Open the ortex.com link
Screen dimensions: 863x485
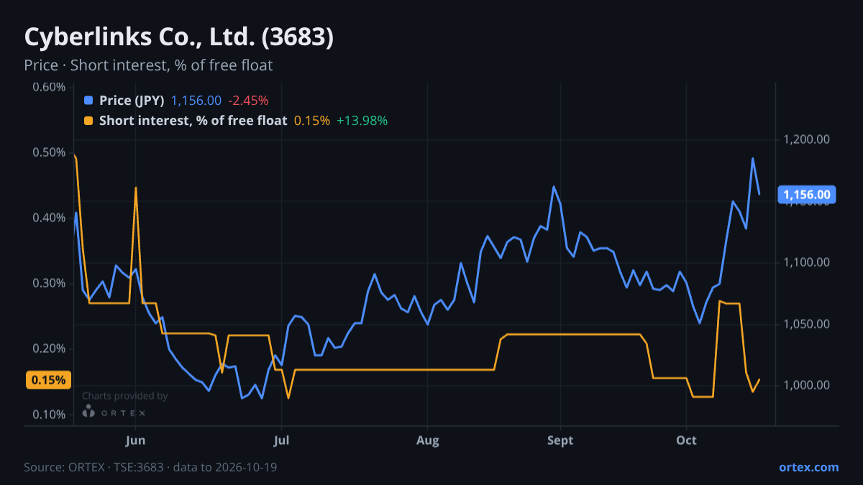[x=809, y=468]
